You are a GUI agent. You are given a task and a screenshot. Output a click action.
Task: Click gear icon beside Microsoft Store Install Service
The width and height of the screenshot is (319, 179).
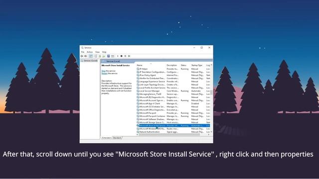coord(138,126)
